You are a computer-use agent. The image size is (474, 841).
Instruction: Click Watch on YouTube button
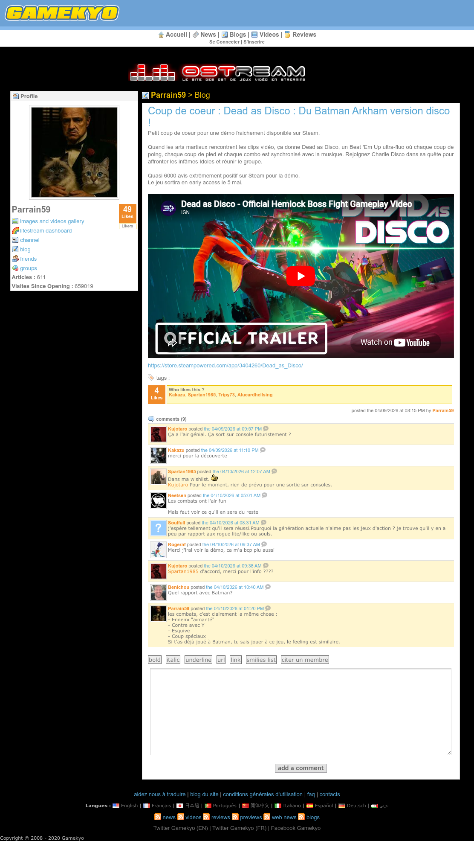click(x=395, y=342)
